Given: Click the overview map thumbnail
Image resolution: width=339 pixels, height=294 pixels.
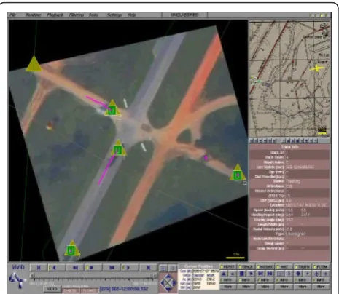Looking at the screenshot, I should [289, 79].
